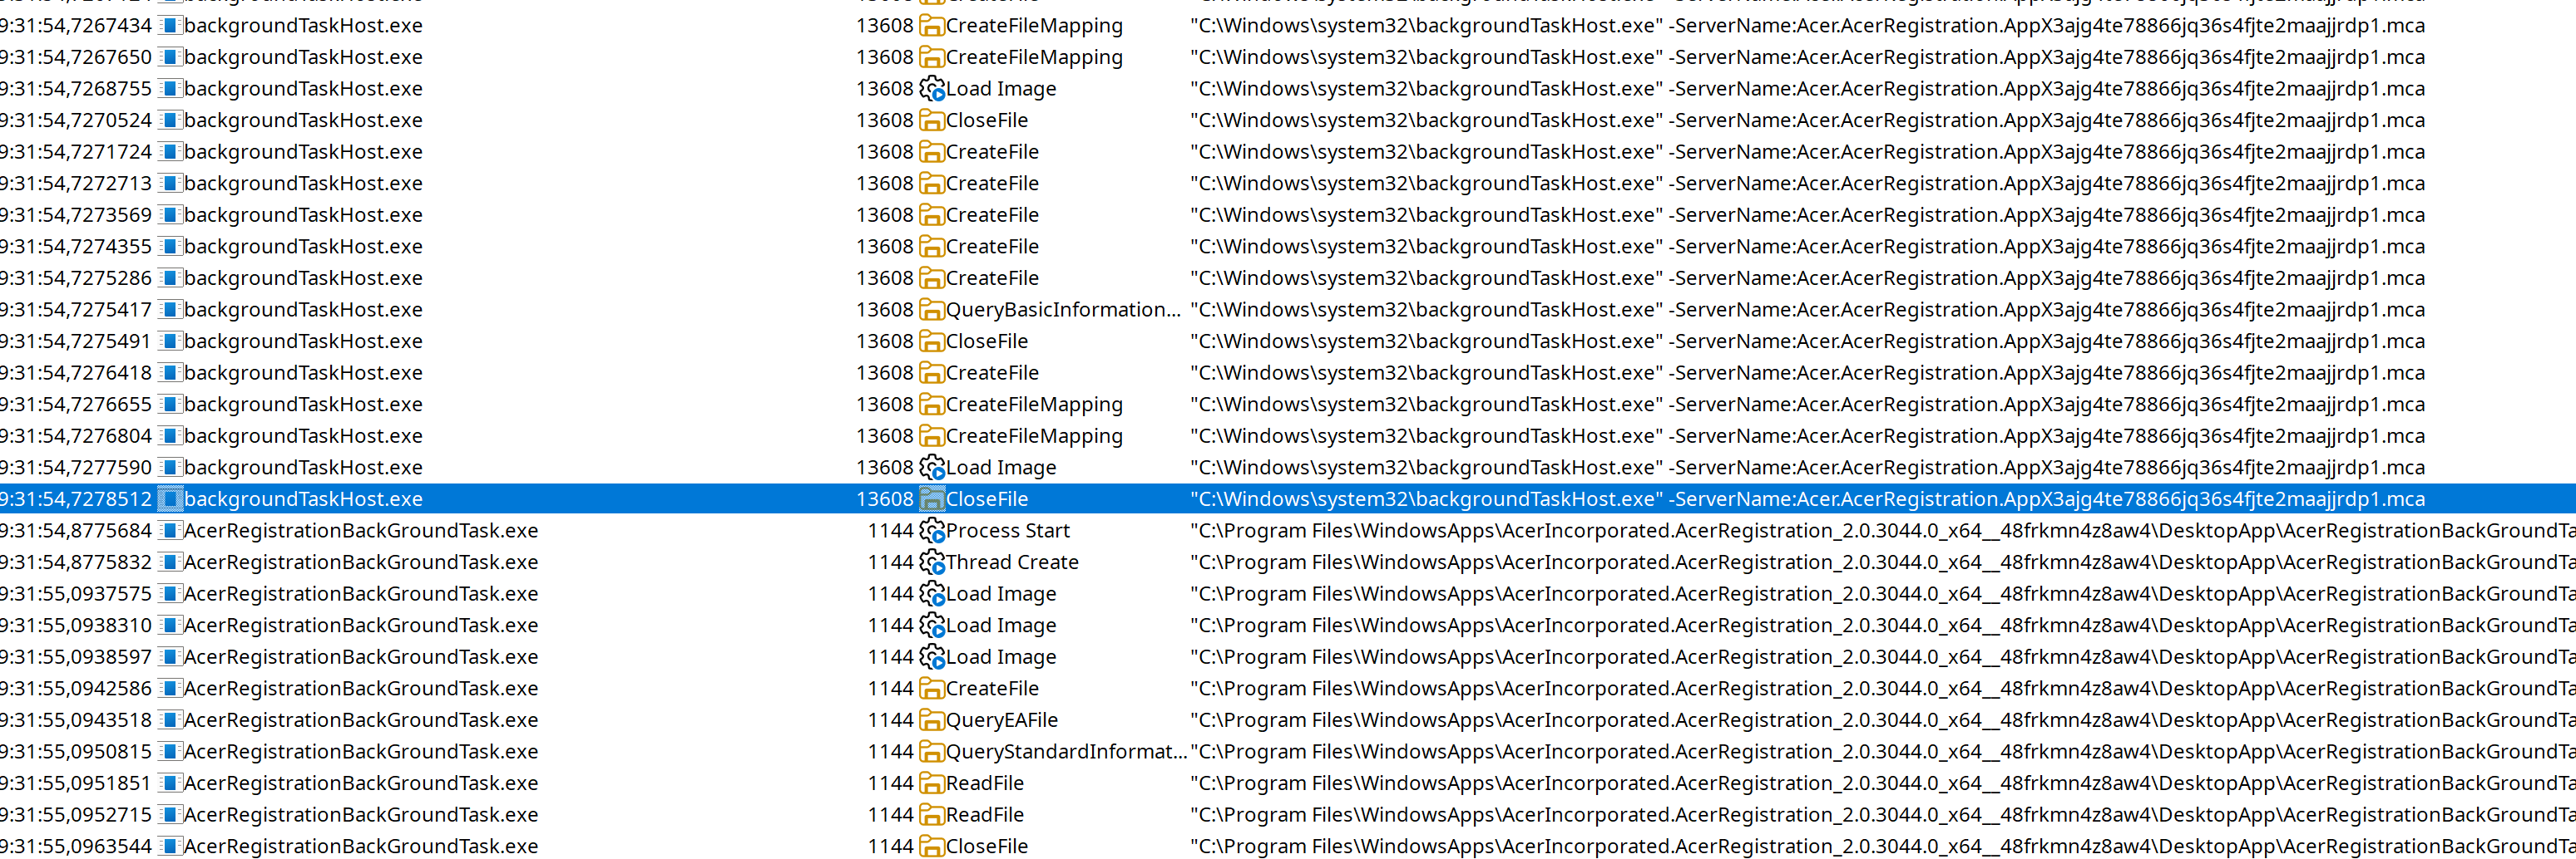Click the CloseFile text in the 9:31:54,7270524 row

point(987,120)
